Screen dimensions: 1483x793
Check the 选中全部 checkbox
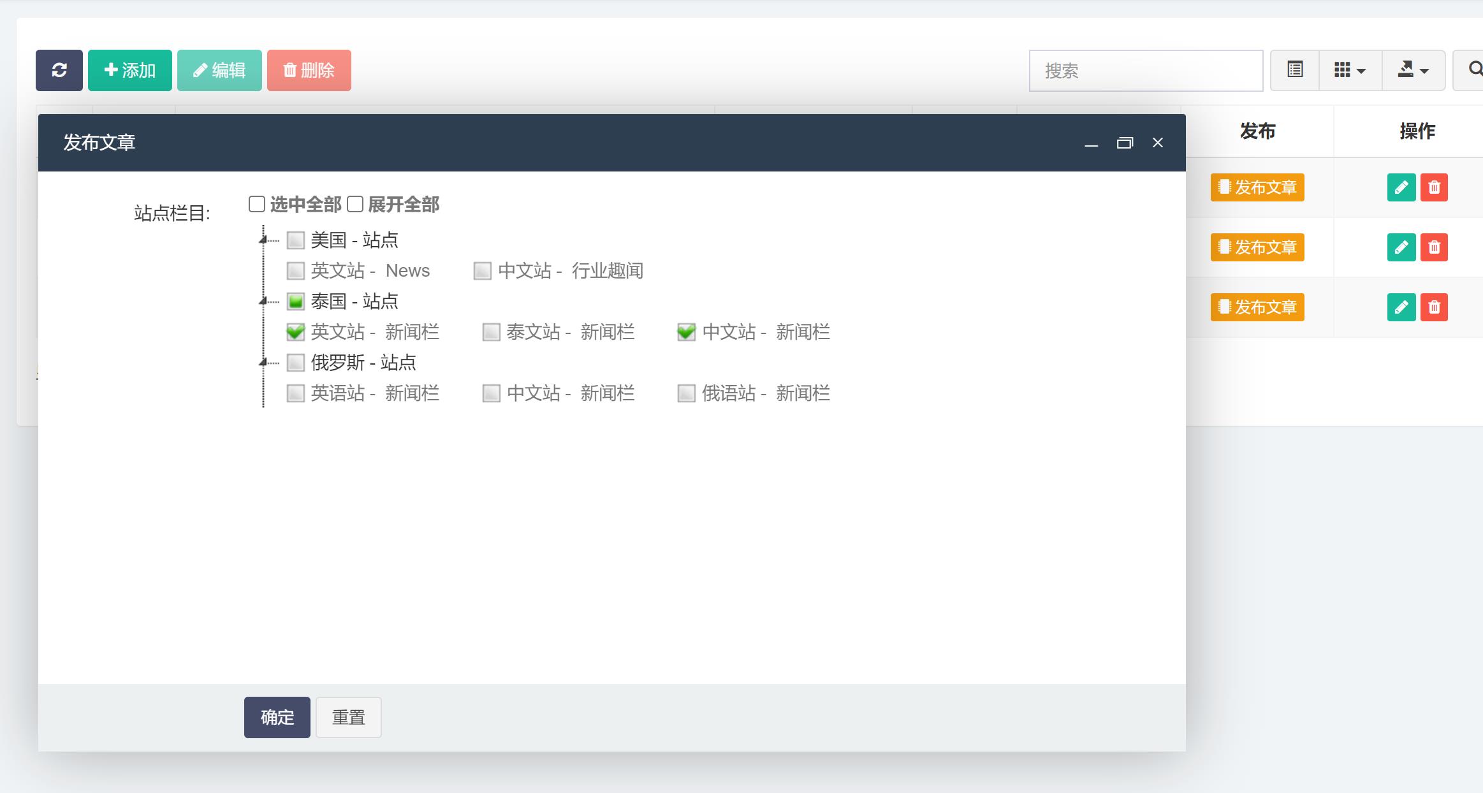257,204
